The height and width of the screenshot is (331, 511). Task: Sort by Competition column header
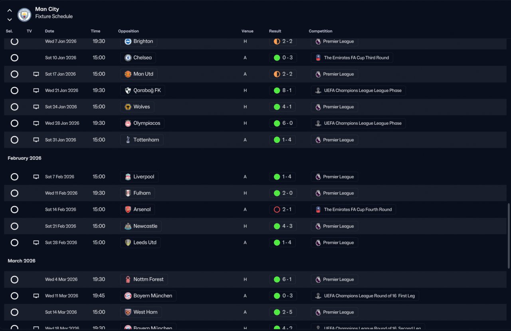(x=321, y=31)
